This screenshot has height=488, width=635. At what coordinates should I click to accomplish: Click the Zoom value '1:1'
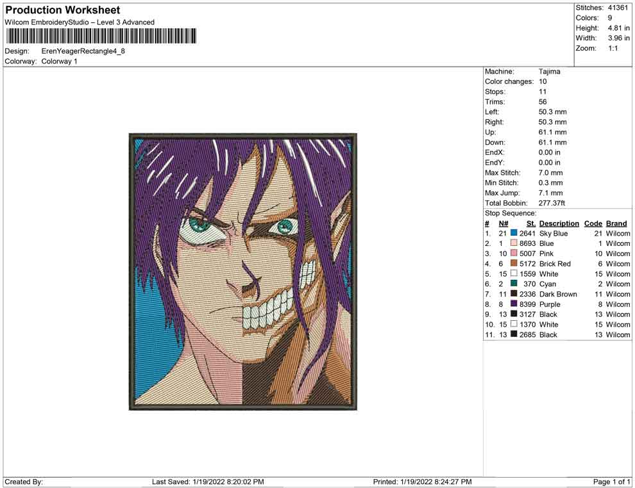pos(613,48)
